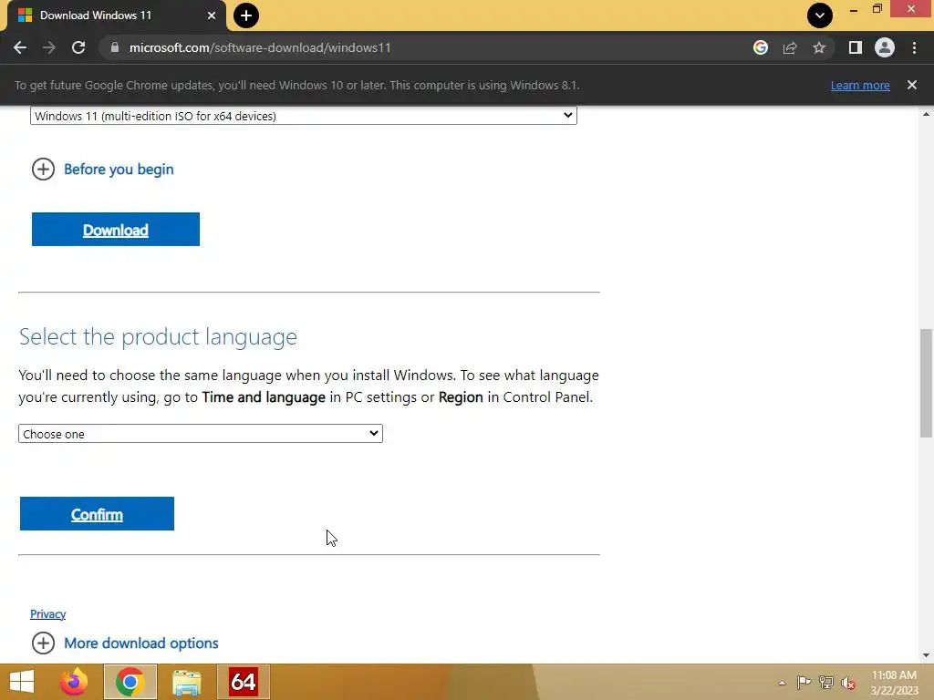
Task: Open the Windows Start button
Action: (22, 682)
